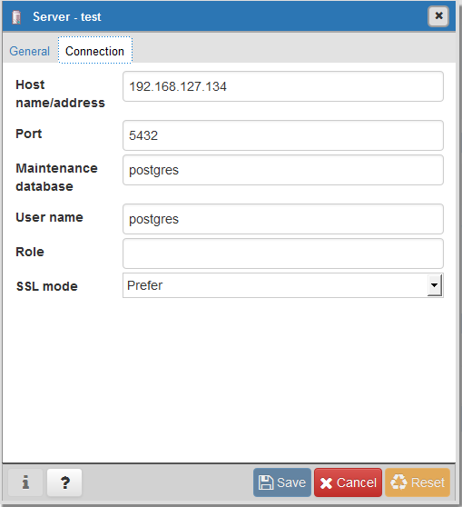Click the server icon in title bar

16,17
